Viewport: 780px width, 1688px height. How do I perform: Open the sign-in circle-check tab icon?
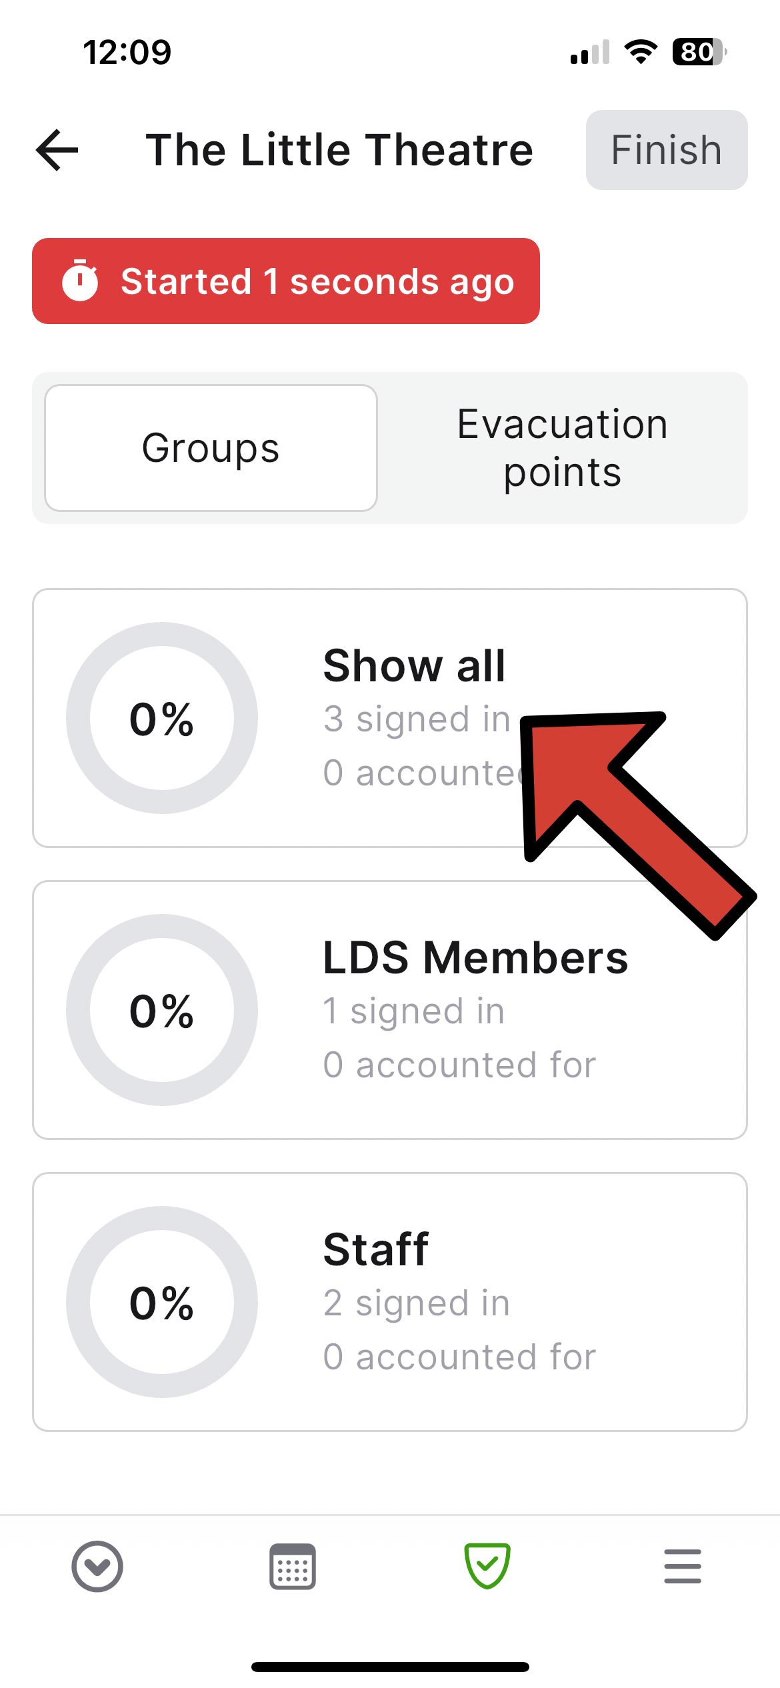click(x=97, y=1566)
